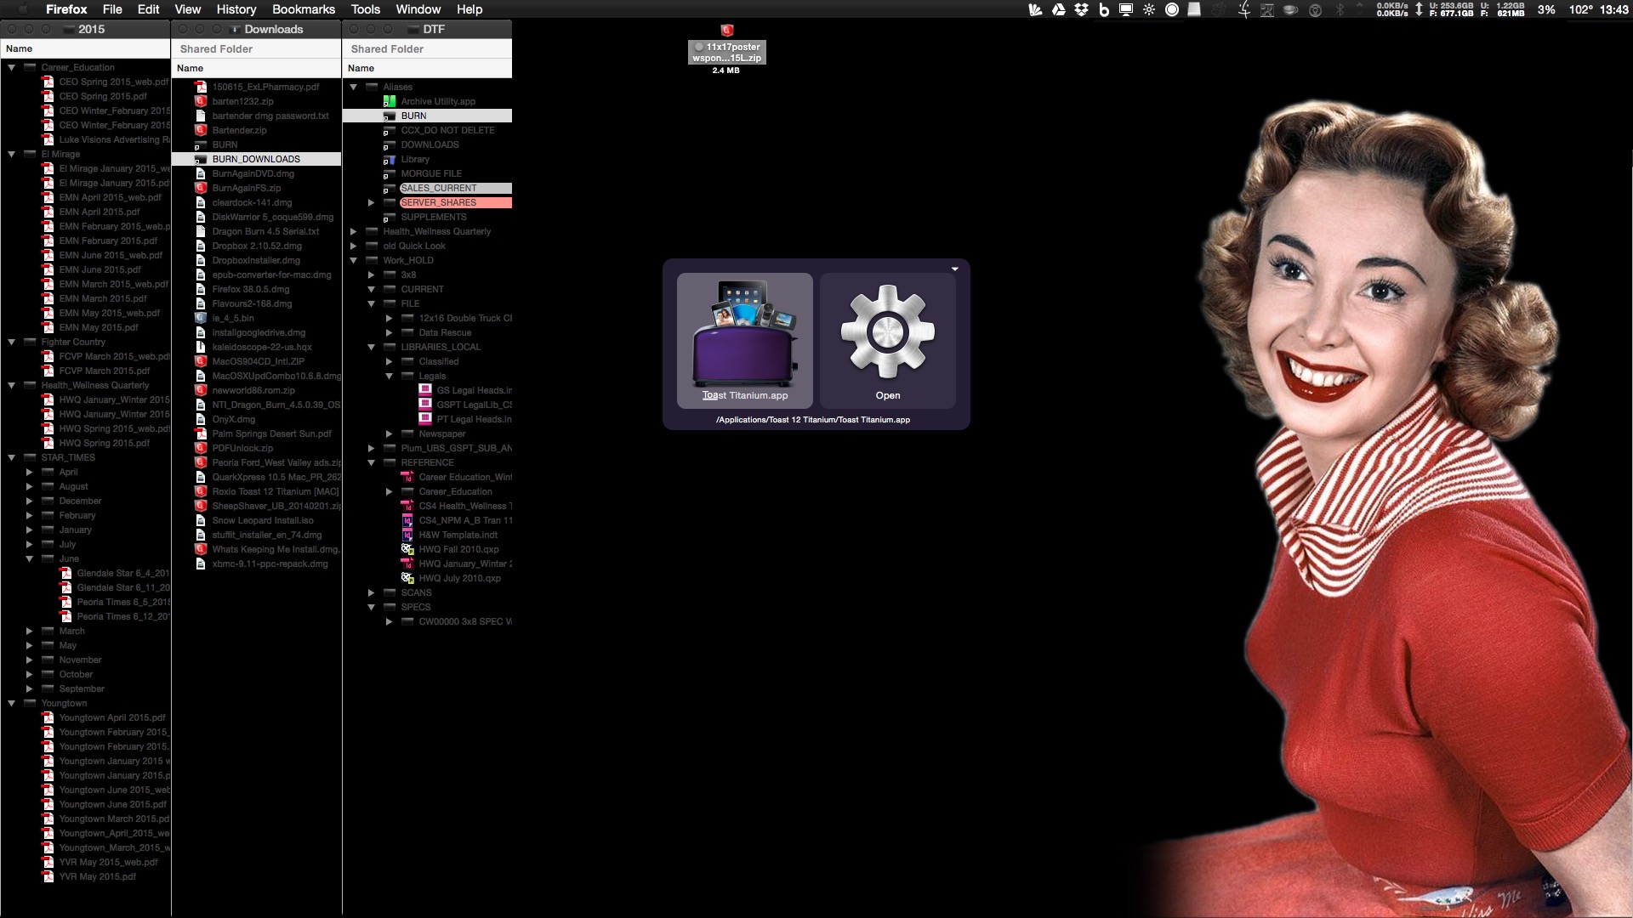Click the brightness sun menu bar icon
Screen dimensions: 1633x918
tap(1149, 9)
